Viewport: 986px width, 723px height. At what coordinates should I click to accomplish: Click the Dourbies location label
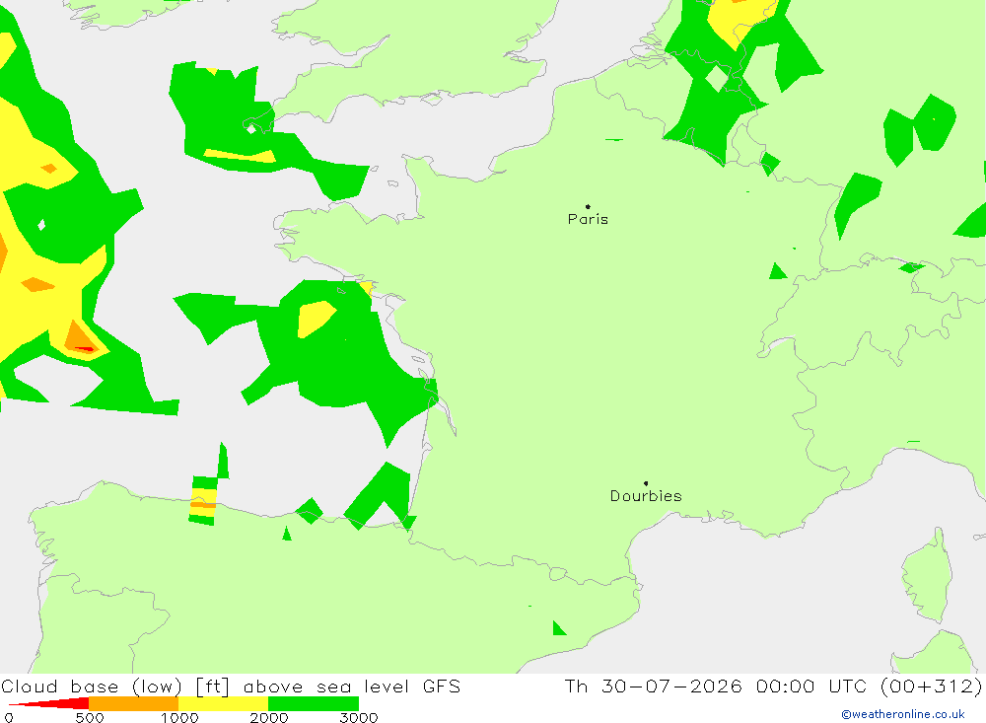tap(646, 496)
